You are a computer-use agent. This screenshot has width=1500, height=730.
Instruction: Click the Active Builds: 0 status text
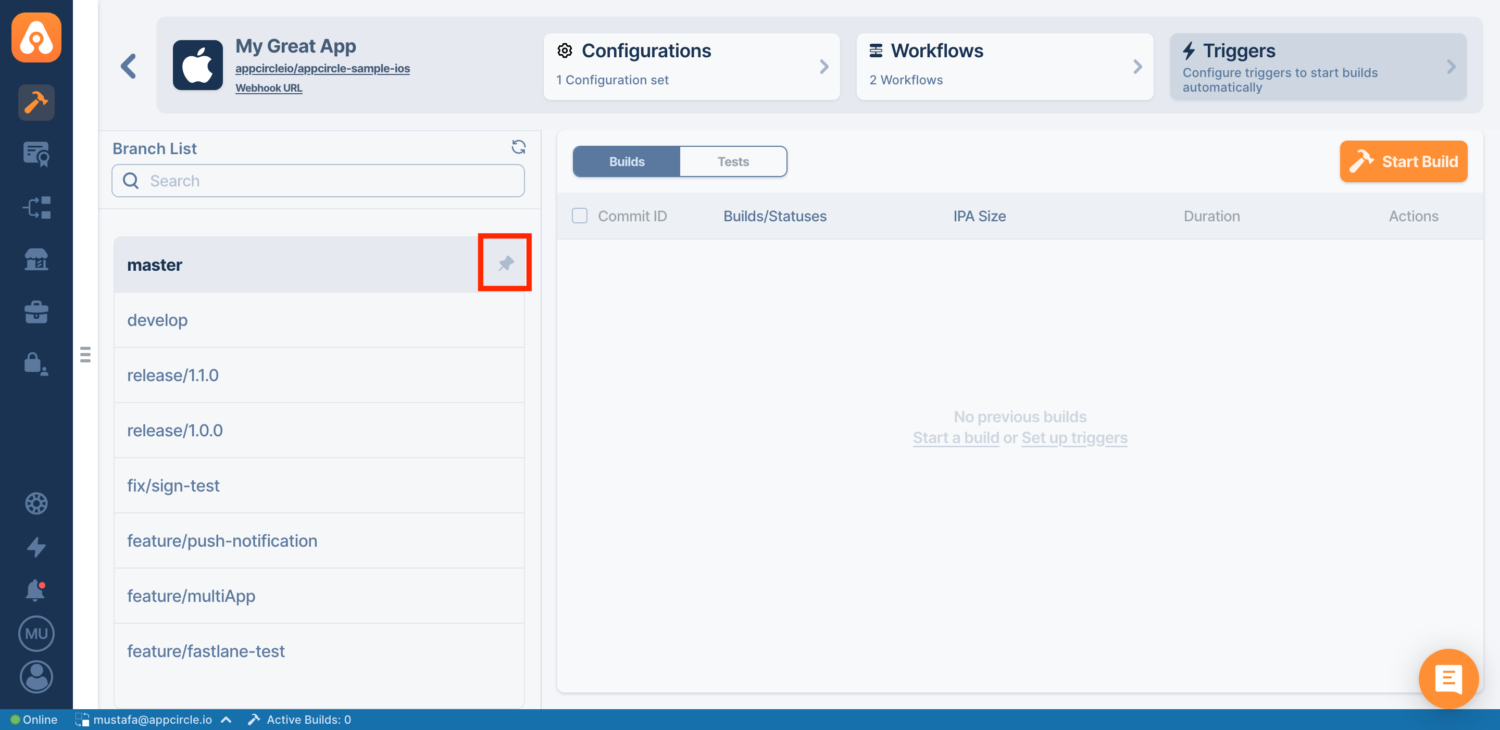[x=309, y=720]
